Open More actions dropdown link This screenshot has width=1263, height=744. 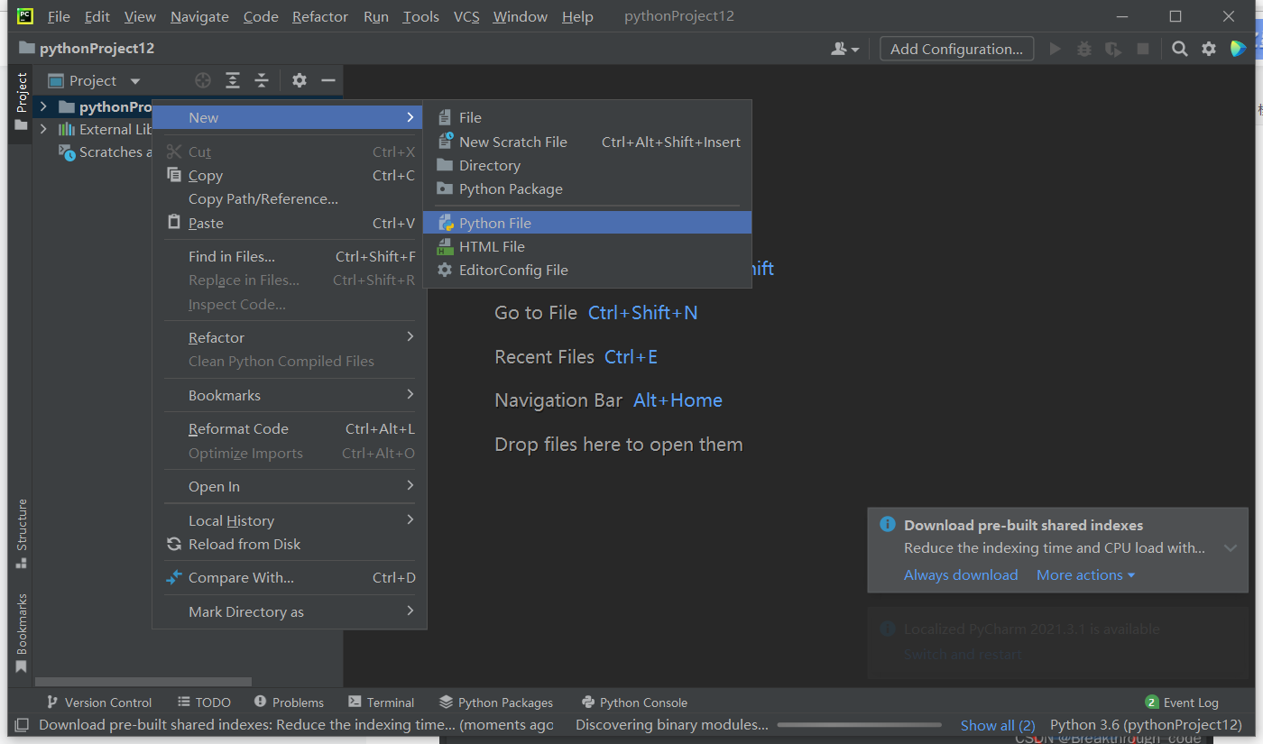[x=1085, y=574]
